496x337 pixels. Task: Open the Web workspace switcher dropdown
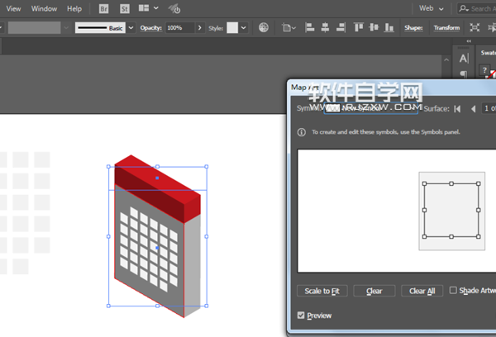(431, 8)
